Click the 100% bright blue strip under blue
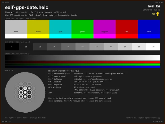The width and height of the screenshot is (165, 124). 149,36
